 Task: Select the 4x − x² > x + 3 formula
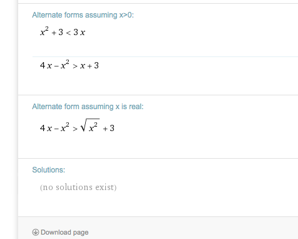pos(69,65)
